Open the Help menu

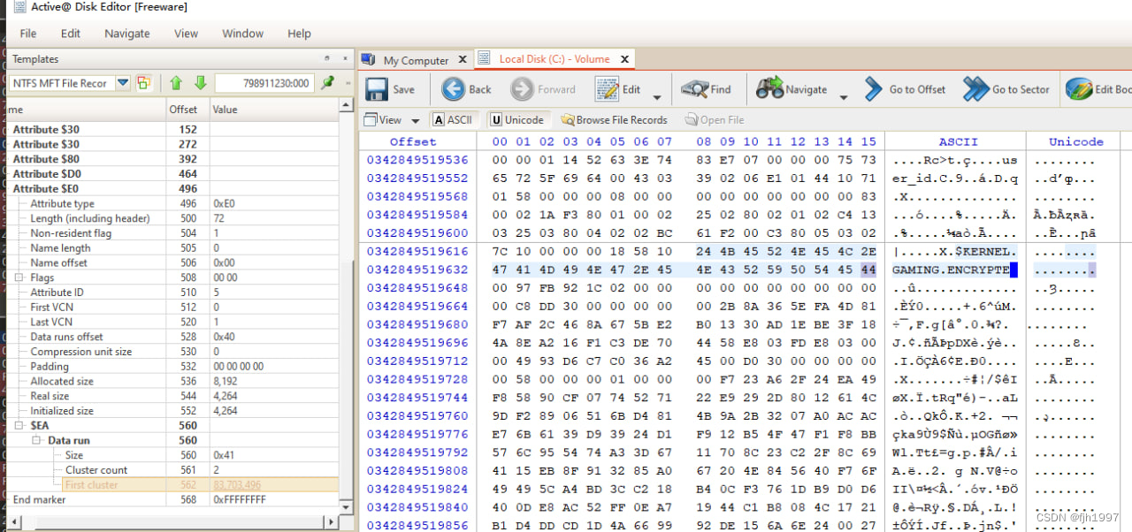click(299, 34)
